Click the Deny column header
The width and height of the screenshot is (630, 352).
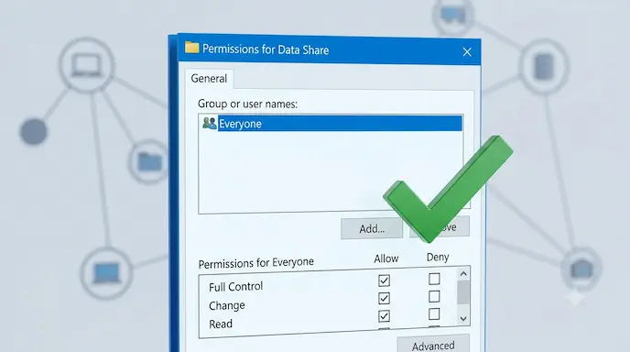438,257
